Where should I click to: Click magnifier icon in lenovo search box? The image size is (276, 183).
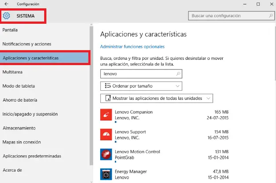point(178,74)
